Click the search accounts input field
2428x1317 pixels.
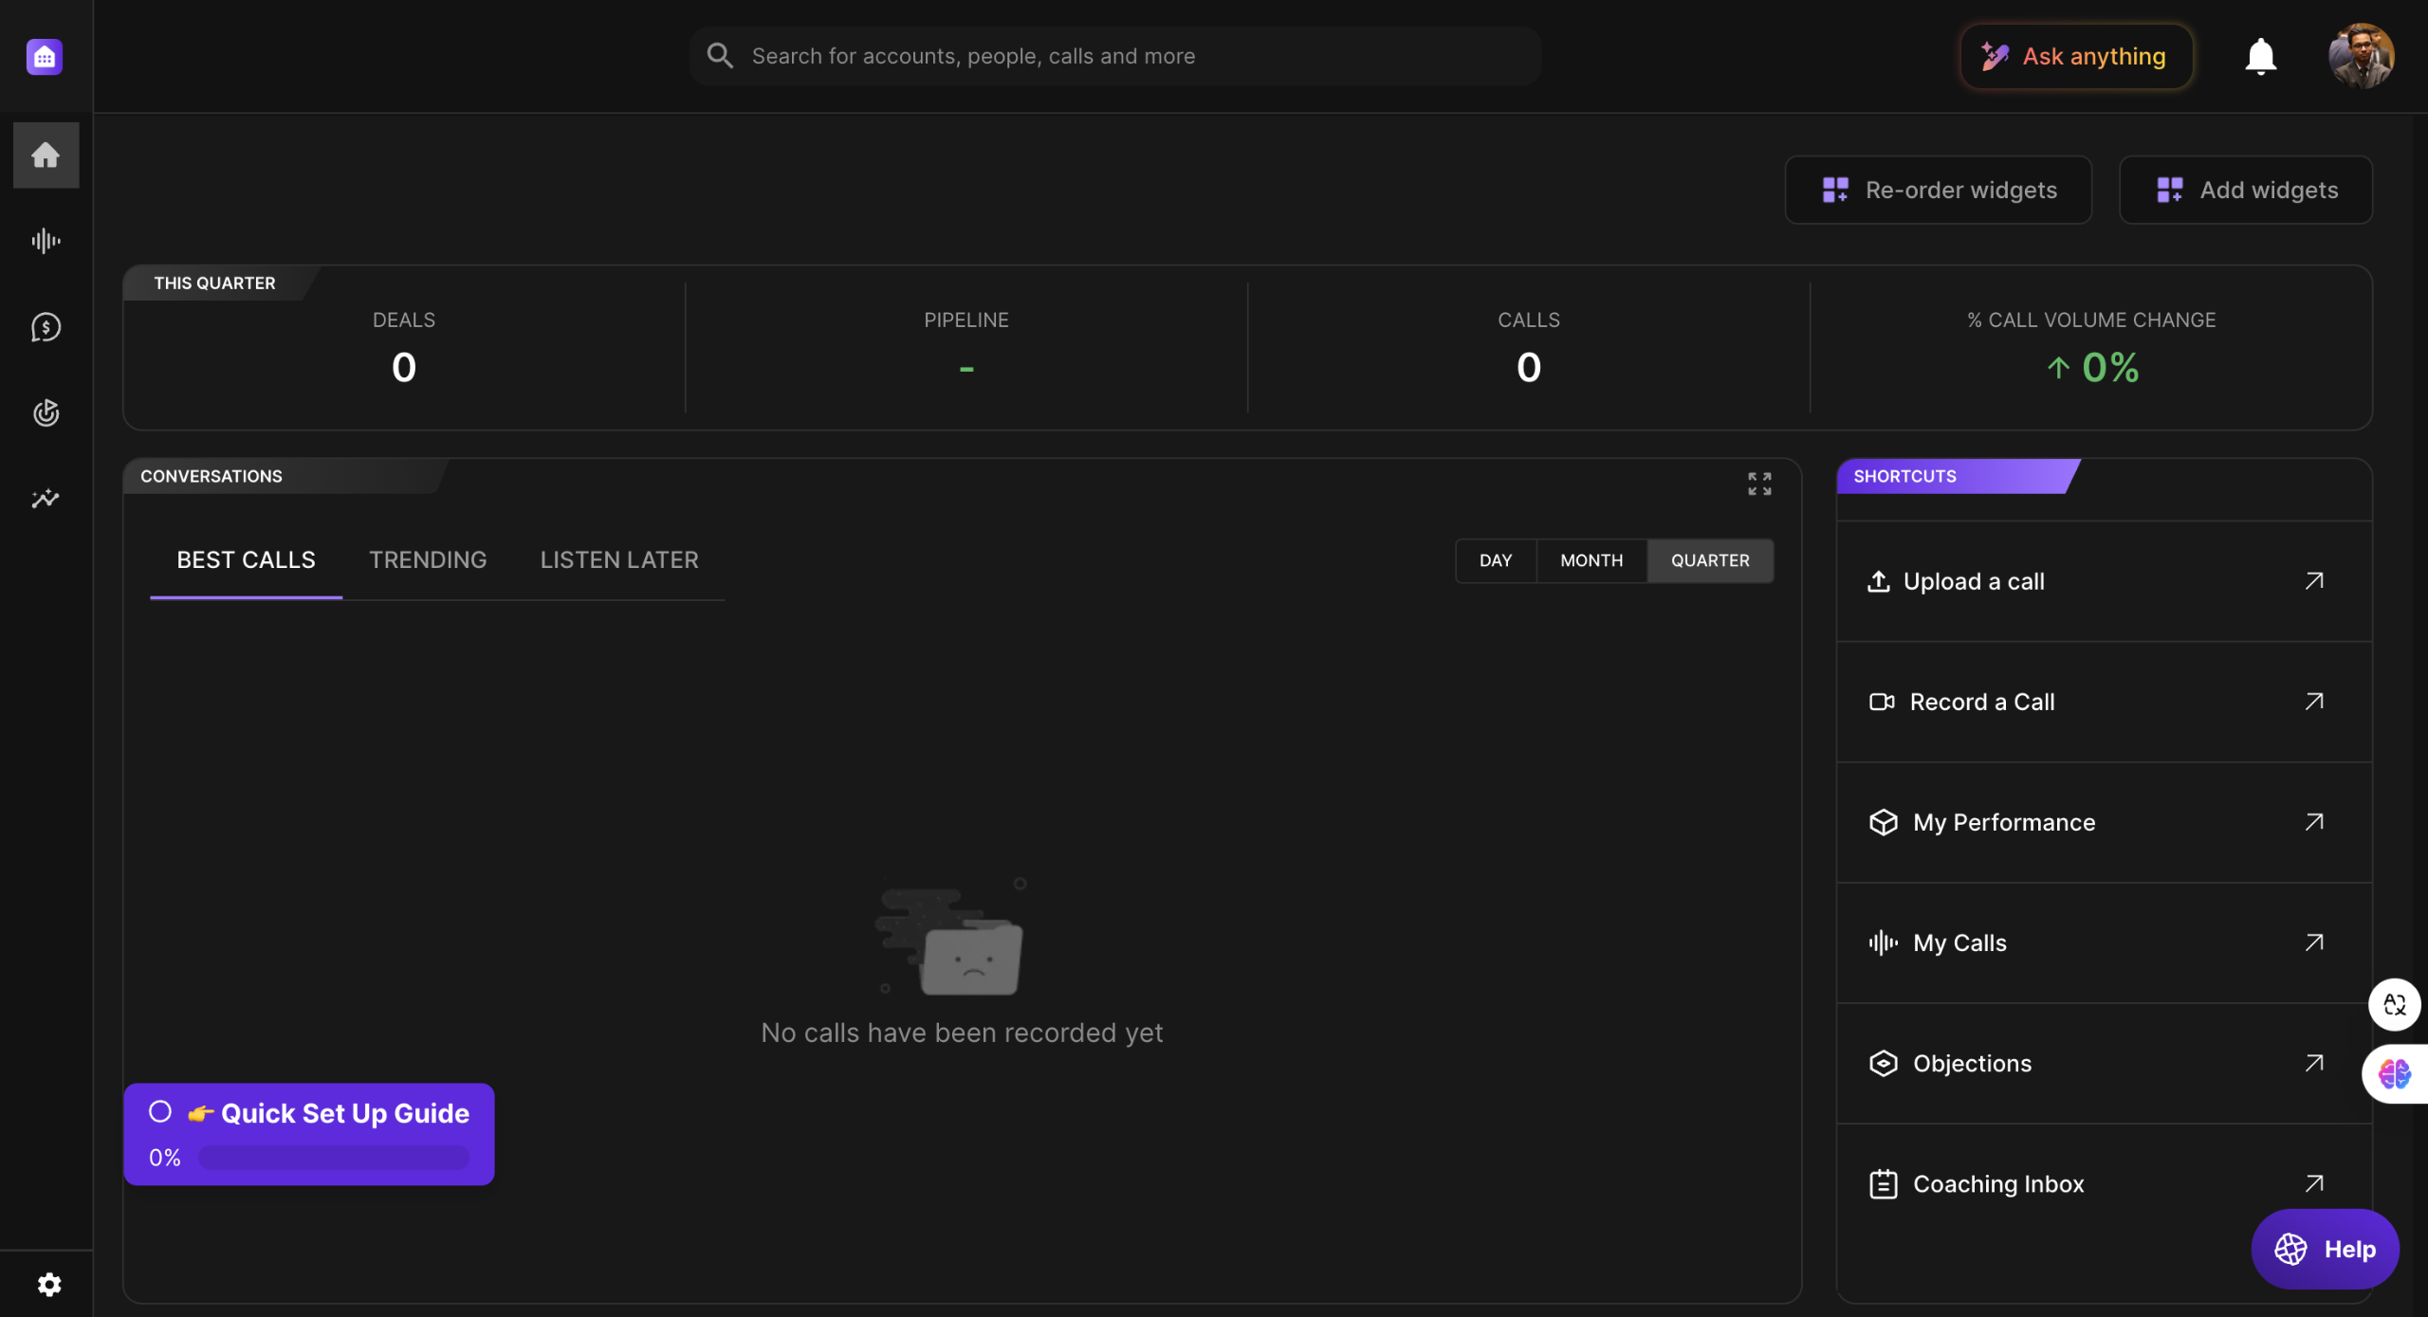1114,57
